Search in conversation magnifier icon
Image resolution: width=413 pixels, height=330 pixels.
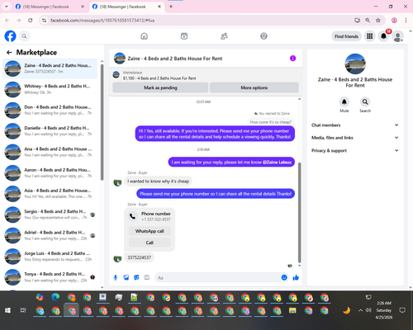(x=365, y=101)
